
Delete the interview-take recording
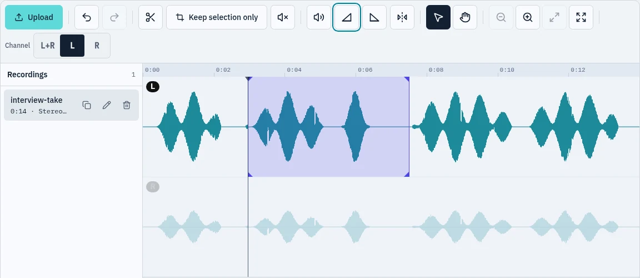[127, 105]
